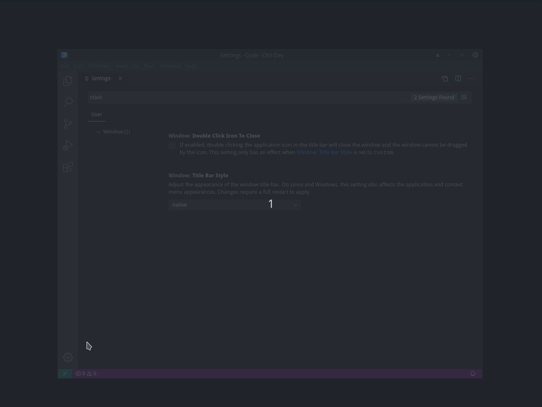This screenshot has width=542, height=407.
Task: Open the Title Bar Style dropdown
Action: pos(234,205)
